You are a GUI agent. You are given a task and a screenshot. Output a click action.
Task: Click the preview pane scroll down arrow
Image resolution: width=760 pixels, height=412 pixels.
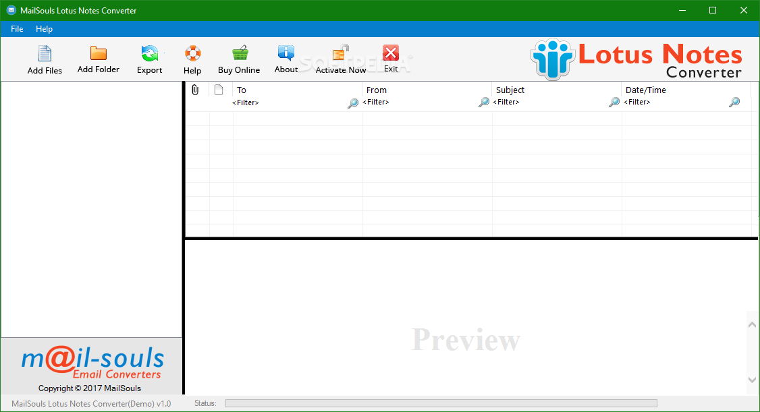point(752,380)
